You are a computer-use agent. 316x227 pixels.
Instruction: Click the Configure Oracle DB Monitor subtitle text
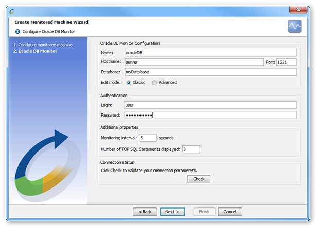[x=48, y=31]
